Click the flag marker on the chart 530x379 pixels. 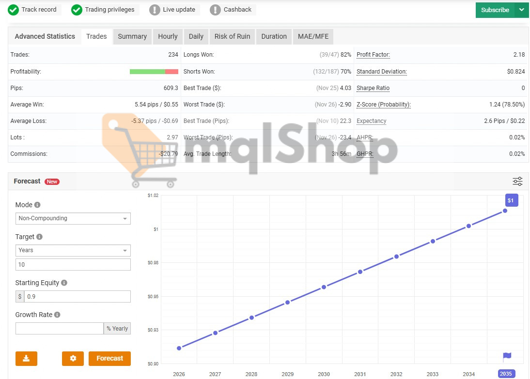pos(507,357)
